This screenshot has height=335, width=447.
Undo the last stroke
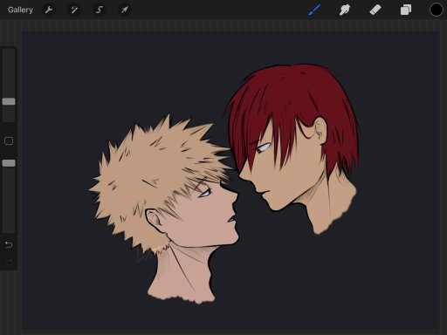[9, 244]
